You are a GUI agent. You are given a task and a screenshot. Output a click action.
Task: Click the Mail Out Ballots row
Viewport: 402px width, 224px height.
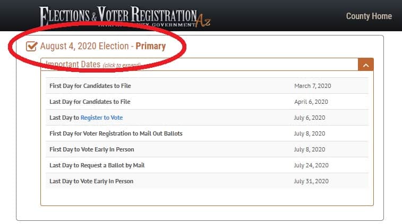click(x=207, y=133)
